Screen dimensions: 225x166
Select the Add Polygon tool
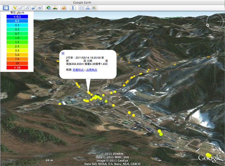[21, 7]
